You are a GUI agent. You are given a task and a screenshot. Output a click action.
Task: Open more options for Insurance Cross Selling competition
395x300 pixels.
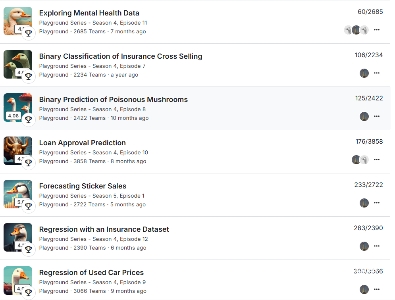[377, 73]
